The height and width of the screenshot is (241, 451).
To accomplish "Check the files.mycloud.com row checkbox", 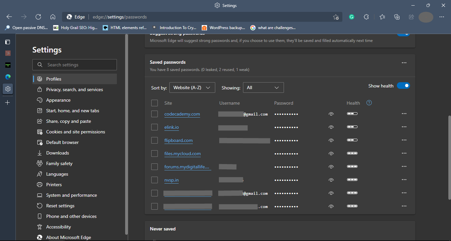I will pyautogui.click(x=155, y=154).
